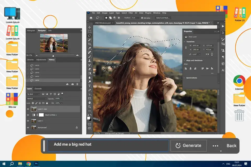
Task: Click the Generate button
Action: pyautogui.click(x=189, y=146)
